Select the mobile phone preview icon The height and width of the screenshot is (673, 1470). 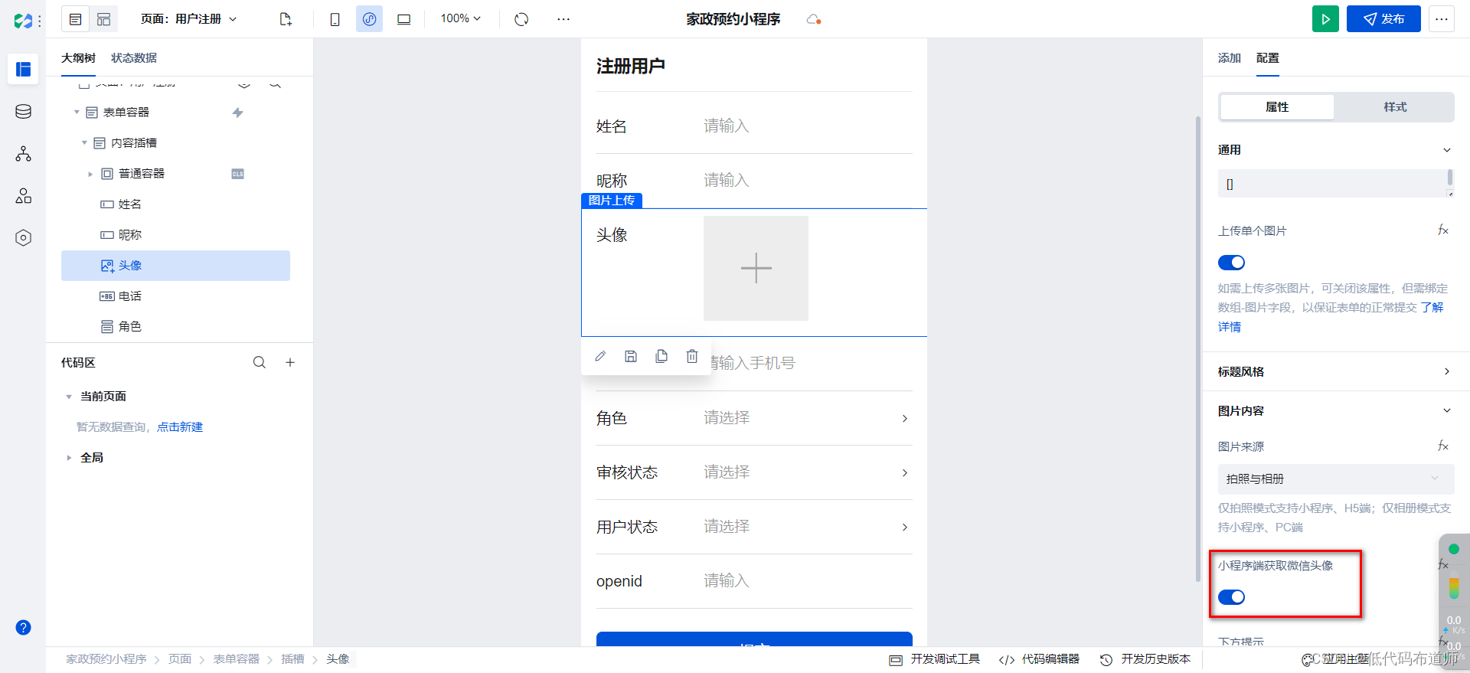335,19
